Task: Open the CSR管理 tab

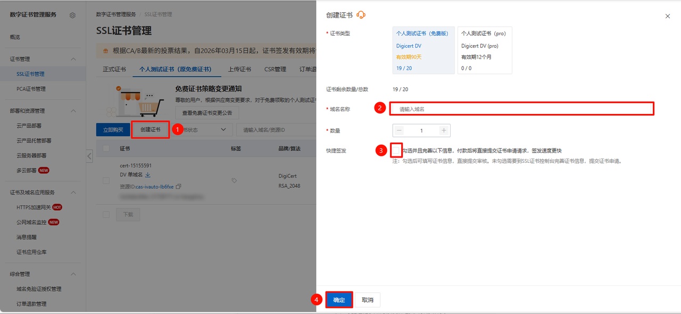Action: 275,69
